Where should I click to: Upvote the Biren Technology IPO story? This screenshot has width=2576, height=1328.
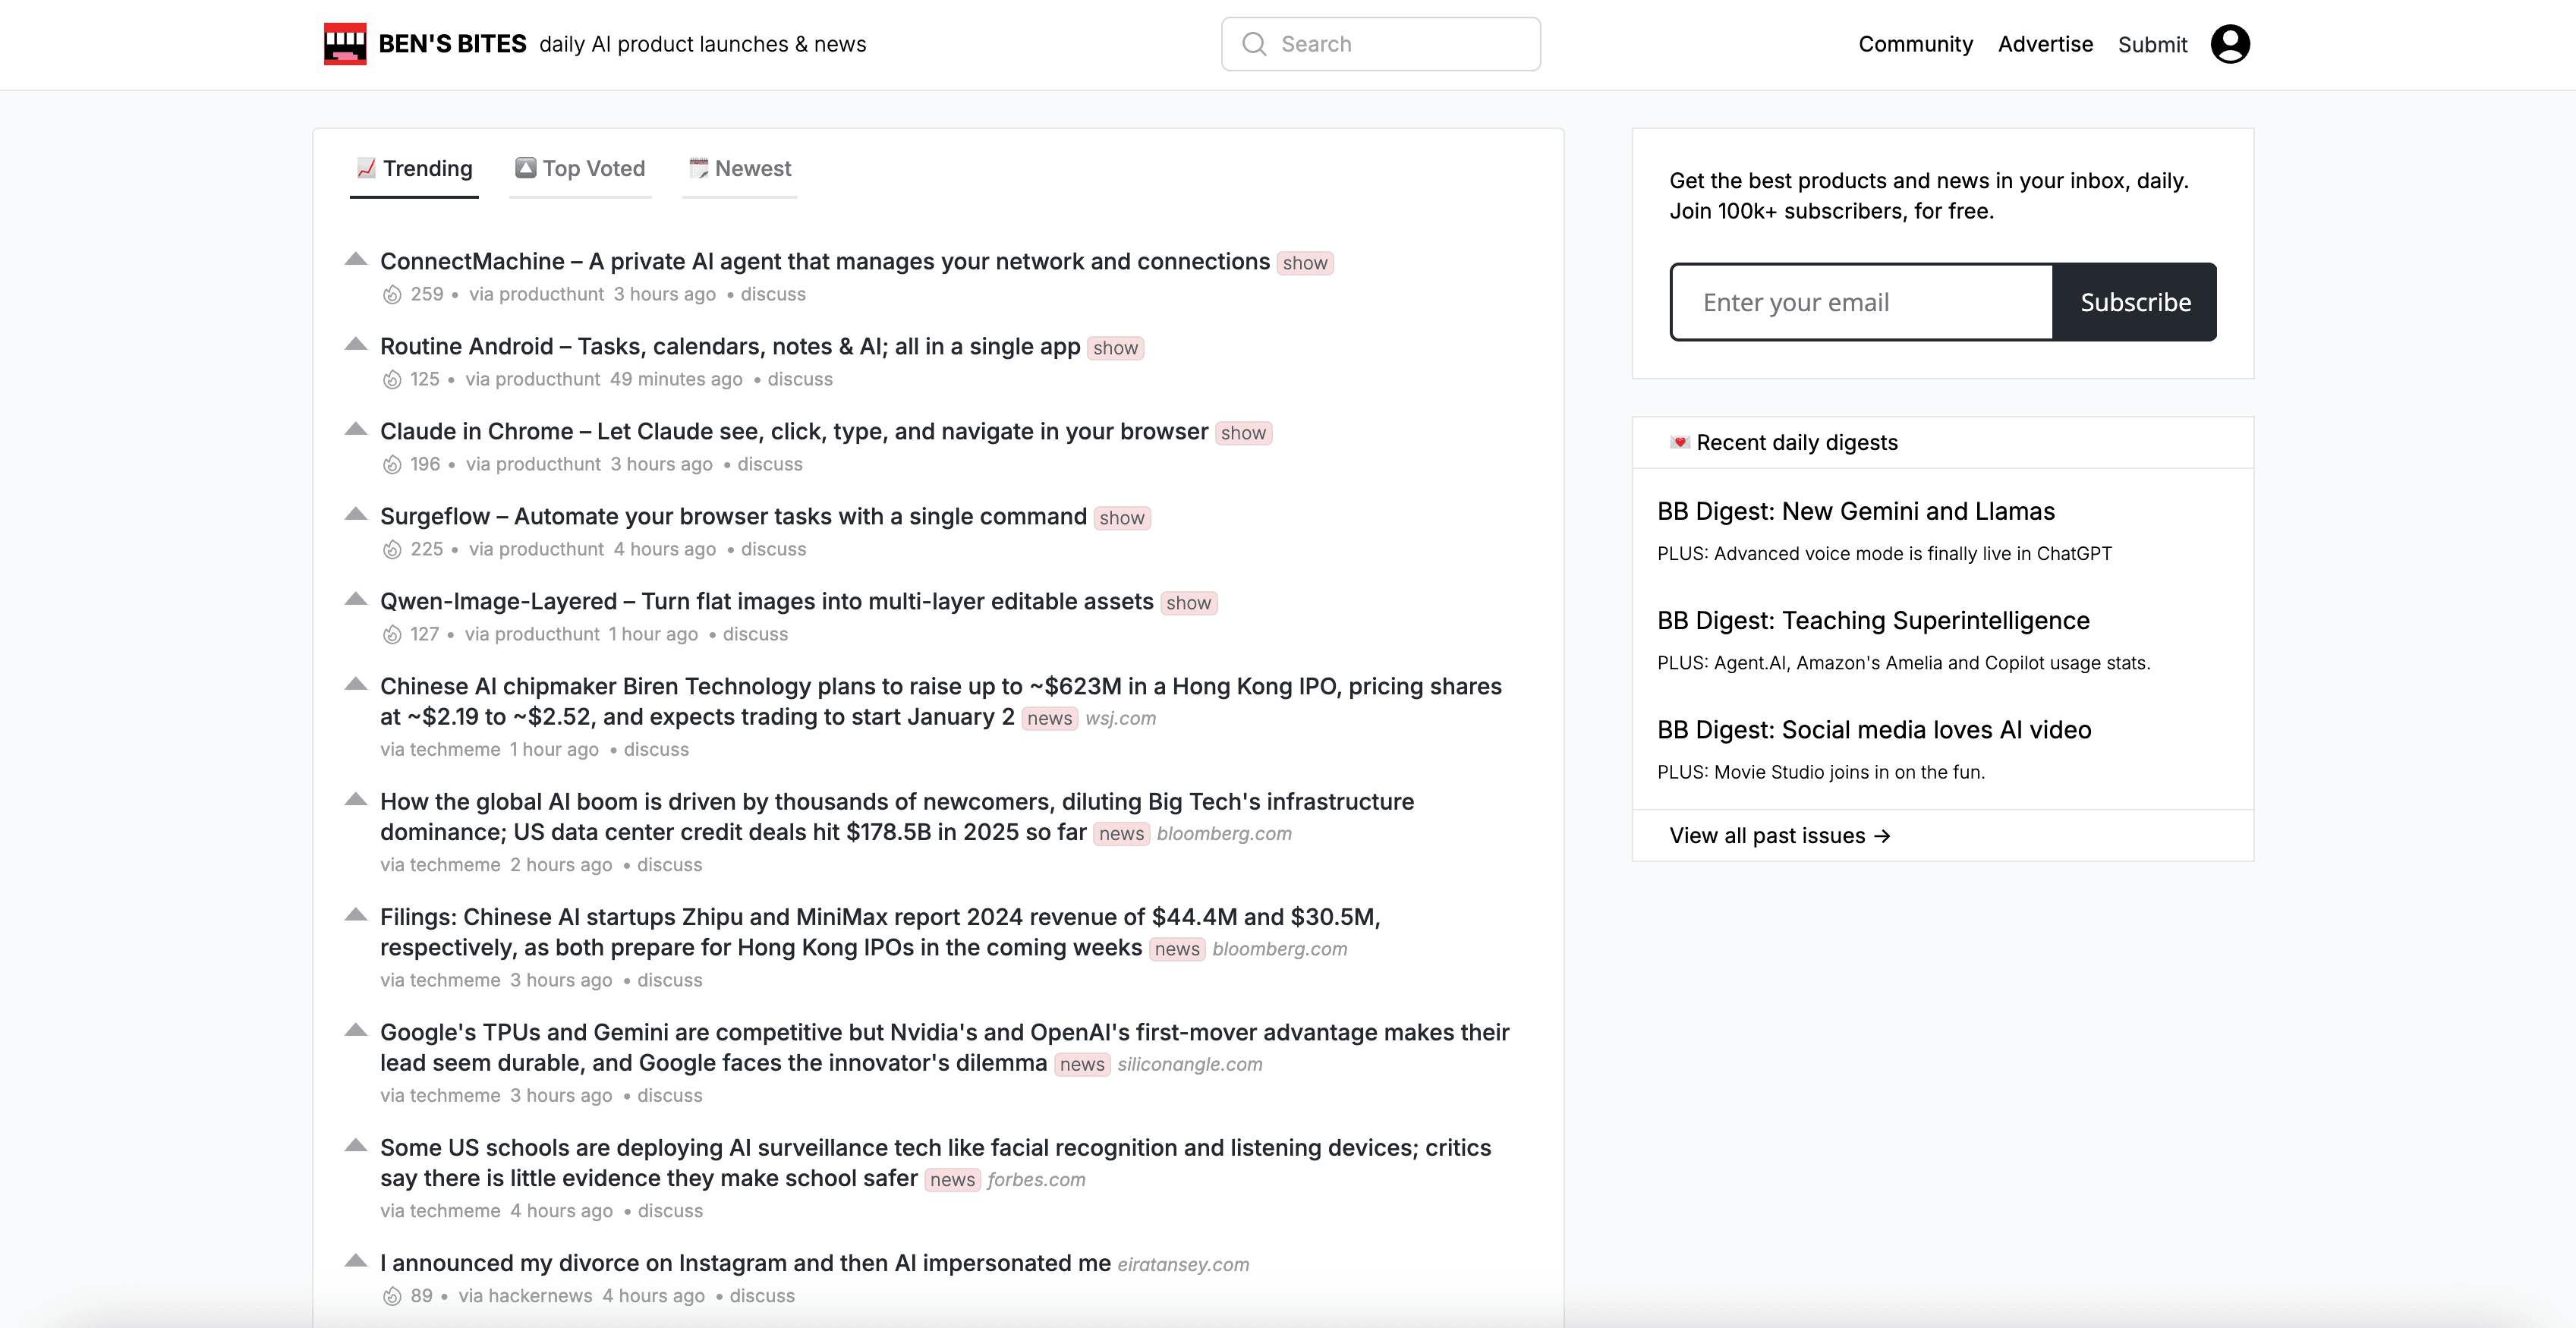click(x=355, y=684)
